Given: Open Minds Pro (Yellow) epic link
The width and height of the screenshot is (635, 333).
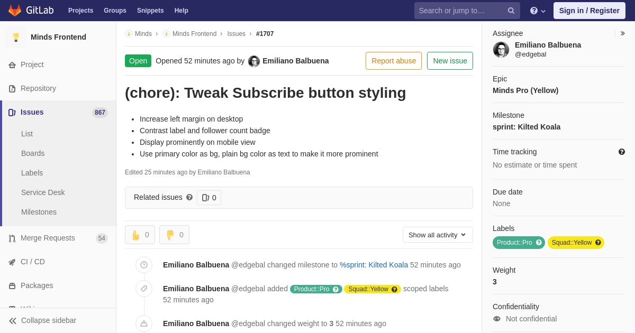Looking at the screenshot, I should click(x=525, y=90).
